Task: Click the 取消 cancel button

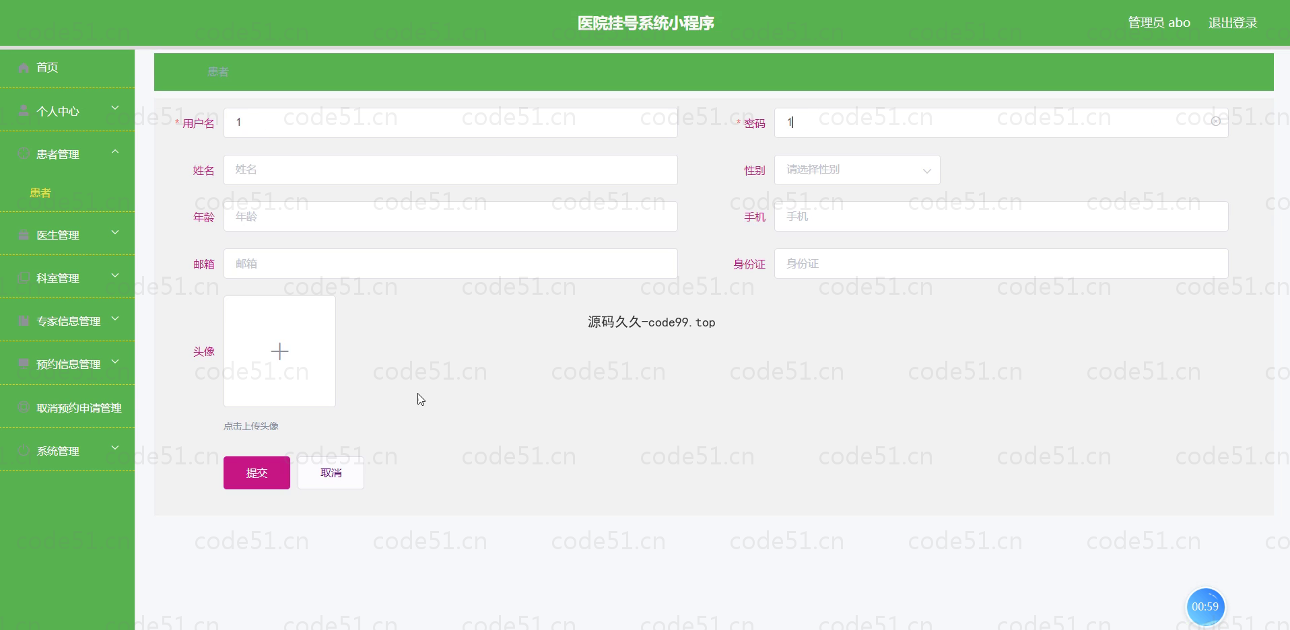Action: 331,473
